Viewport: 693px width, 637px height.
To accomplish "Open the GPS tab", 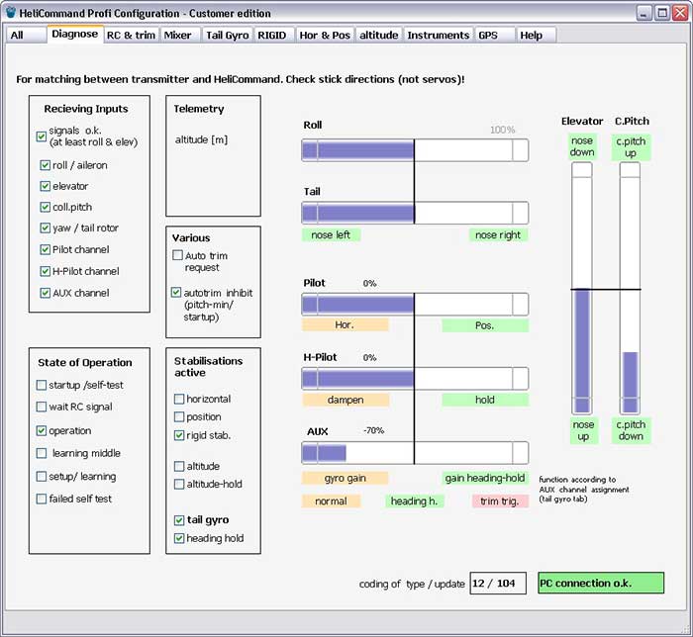I will coord(495,35).
